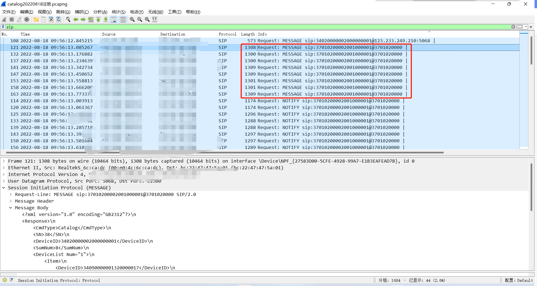The width and height of the screenshot is (537, 286).
Task: Open the 捕获(C) menu
Action: click(82, 12)
